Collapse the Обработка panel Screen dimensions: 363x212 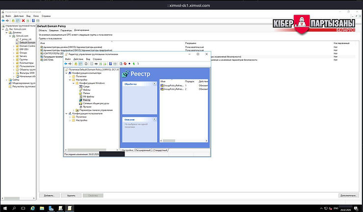click(155, 84)
